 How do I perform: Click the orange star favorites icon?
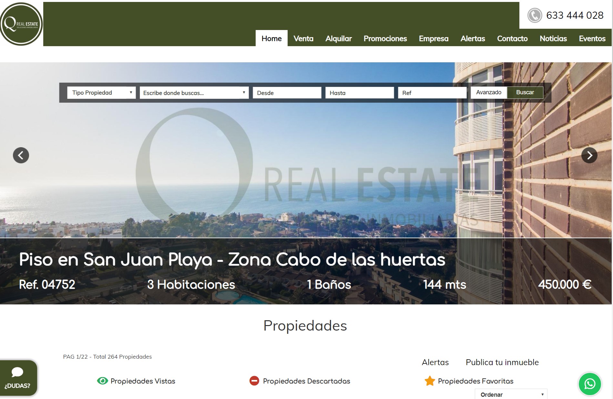430,381
